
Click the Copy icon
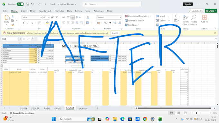point(13,21)
